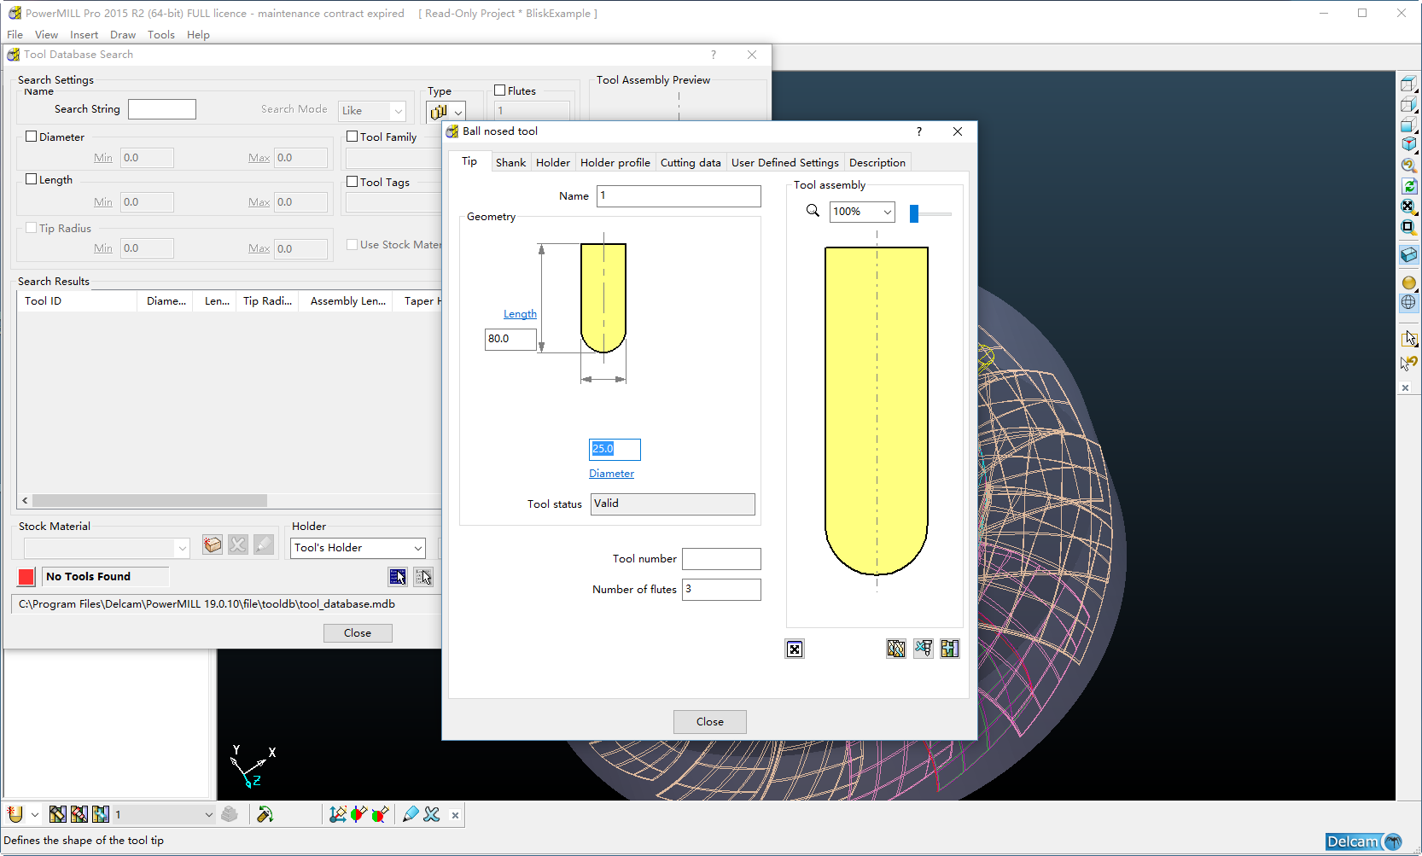
Task: Click the magnifier zoom icon in Tool assembly panel
Action: pos(813,211)
